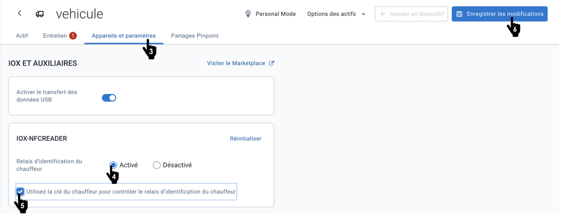Toggle the USB data transfer switch
561x218 pixels.
109,98
